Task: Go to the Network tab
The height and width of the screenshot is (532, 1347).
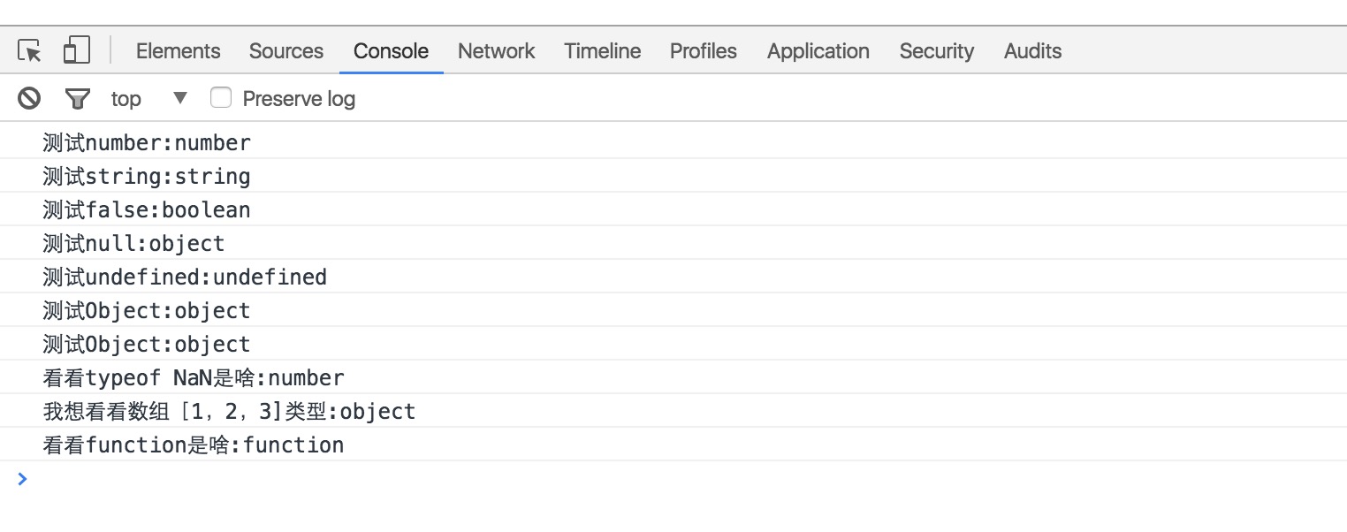Action: (x=496, y=51)
